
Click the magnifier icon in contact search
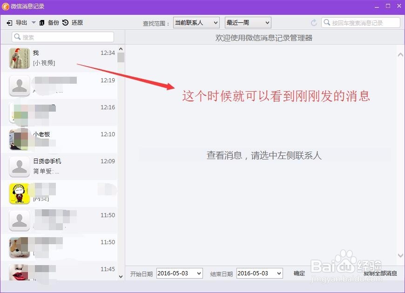pos(17,37)
